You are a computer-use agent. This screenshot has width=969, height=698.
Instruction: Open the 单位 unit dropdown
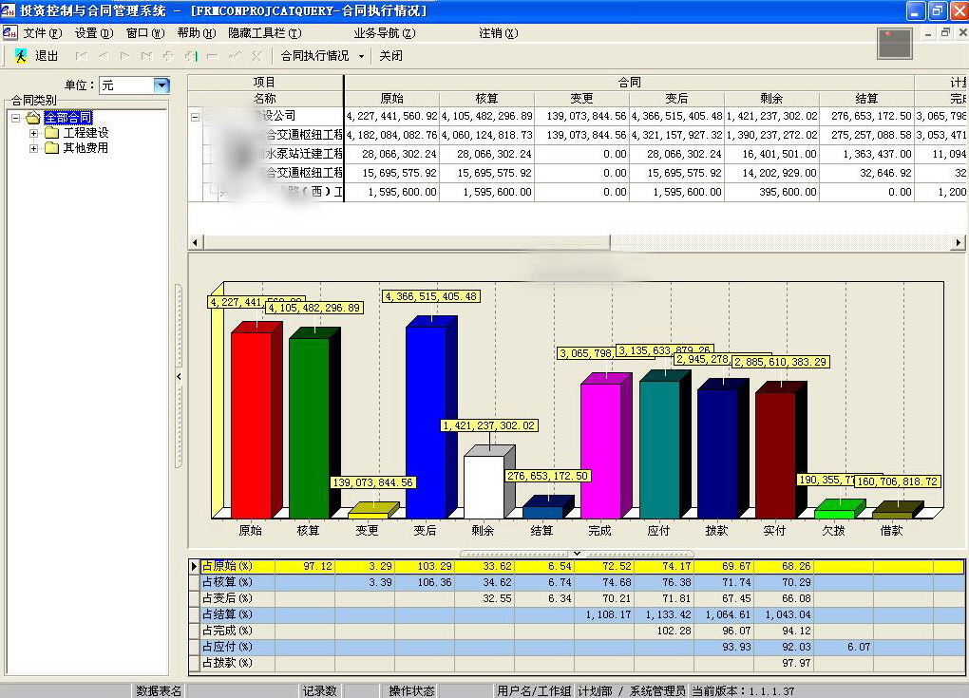click(161, 85)
